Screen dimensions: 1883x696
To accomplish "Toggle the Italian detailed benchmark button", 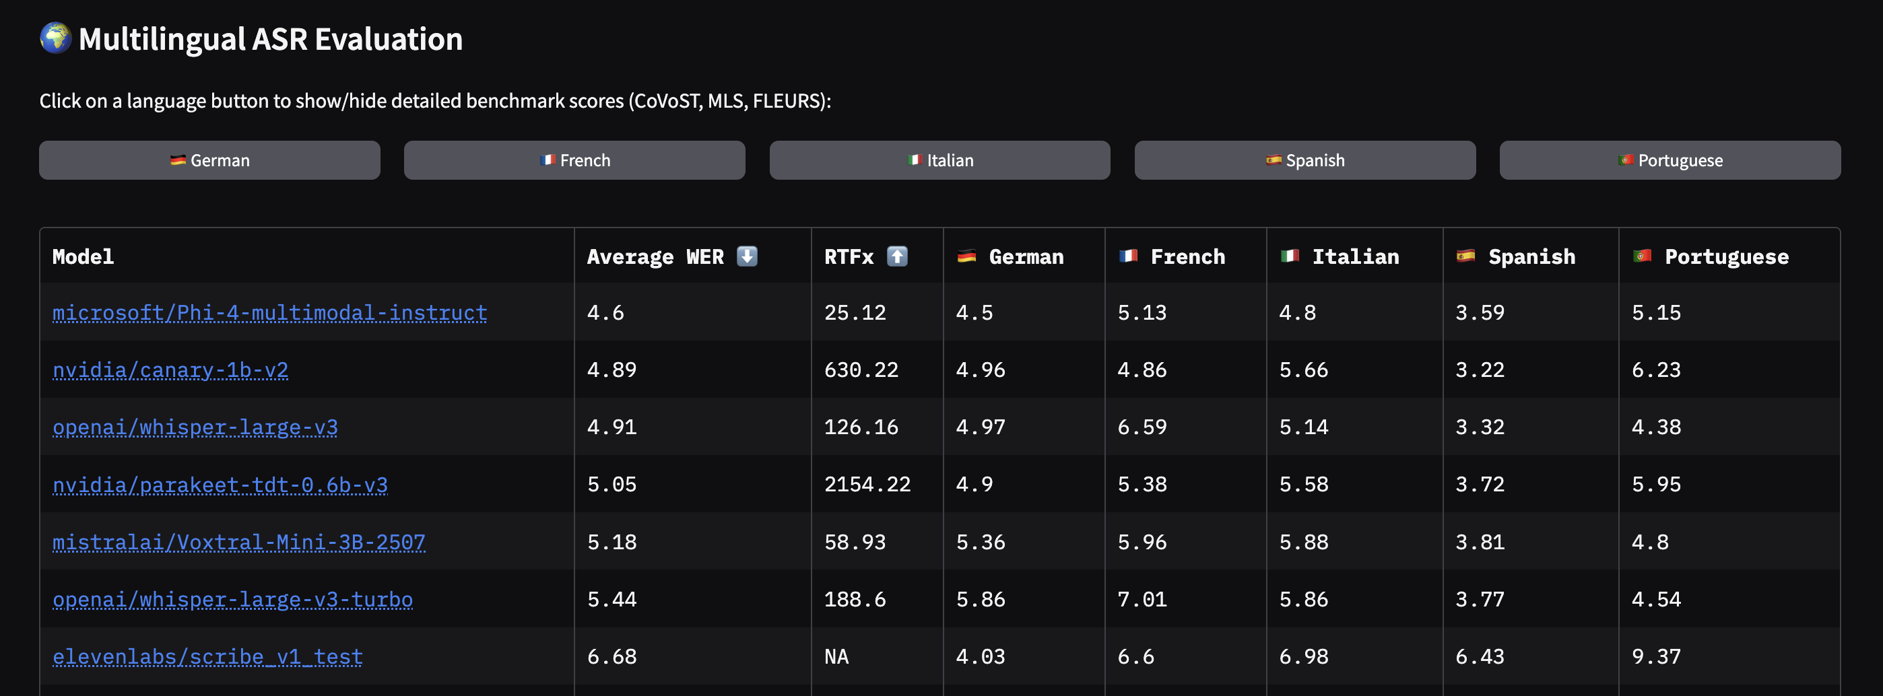I will tap(939, 160).
